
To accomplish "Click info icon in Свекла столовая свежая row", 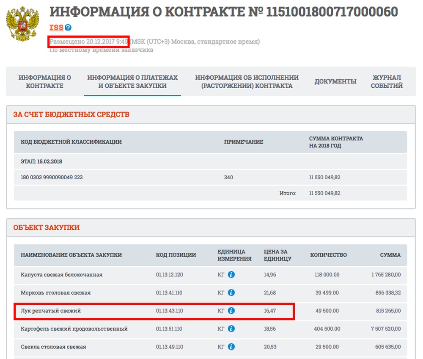I will [231, 347].
